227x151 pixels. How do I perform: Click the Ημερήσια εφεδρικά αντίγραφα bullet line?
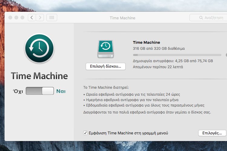(131, 100)
